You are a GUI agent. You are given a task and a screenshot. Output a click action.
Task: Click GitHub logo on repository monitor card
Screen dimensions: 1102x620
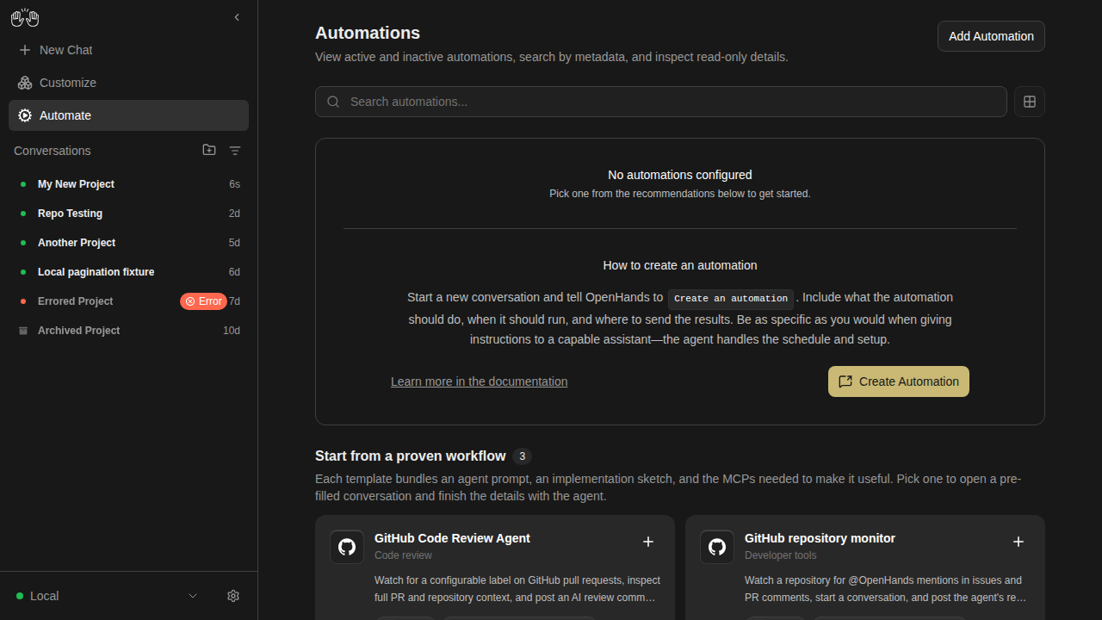[x=717, y=547]
